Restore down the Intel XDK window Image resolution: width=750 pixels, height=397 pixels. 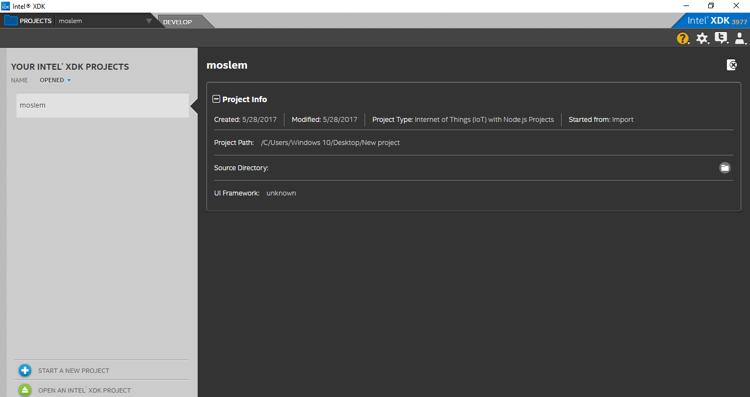711,6
